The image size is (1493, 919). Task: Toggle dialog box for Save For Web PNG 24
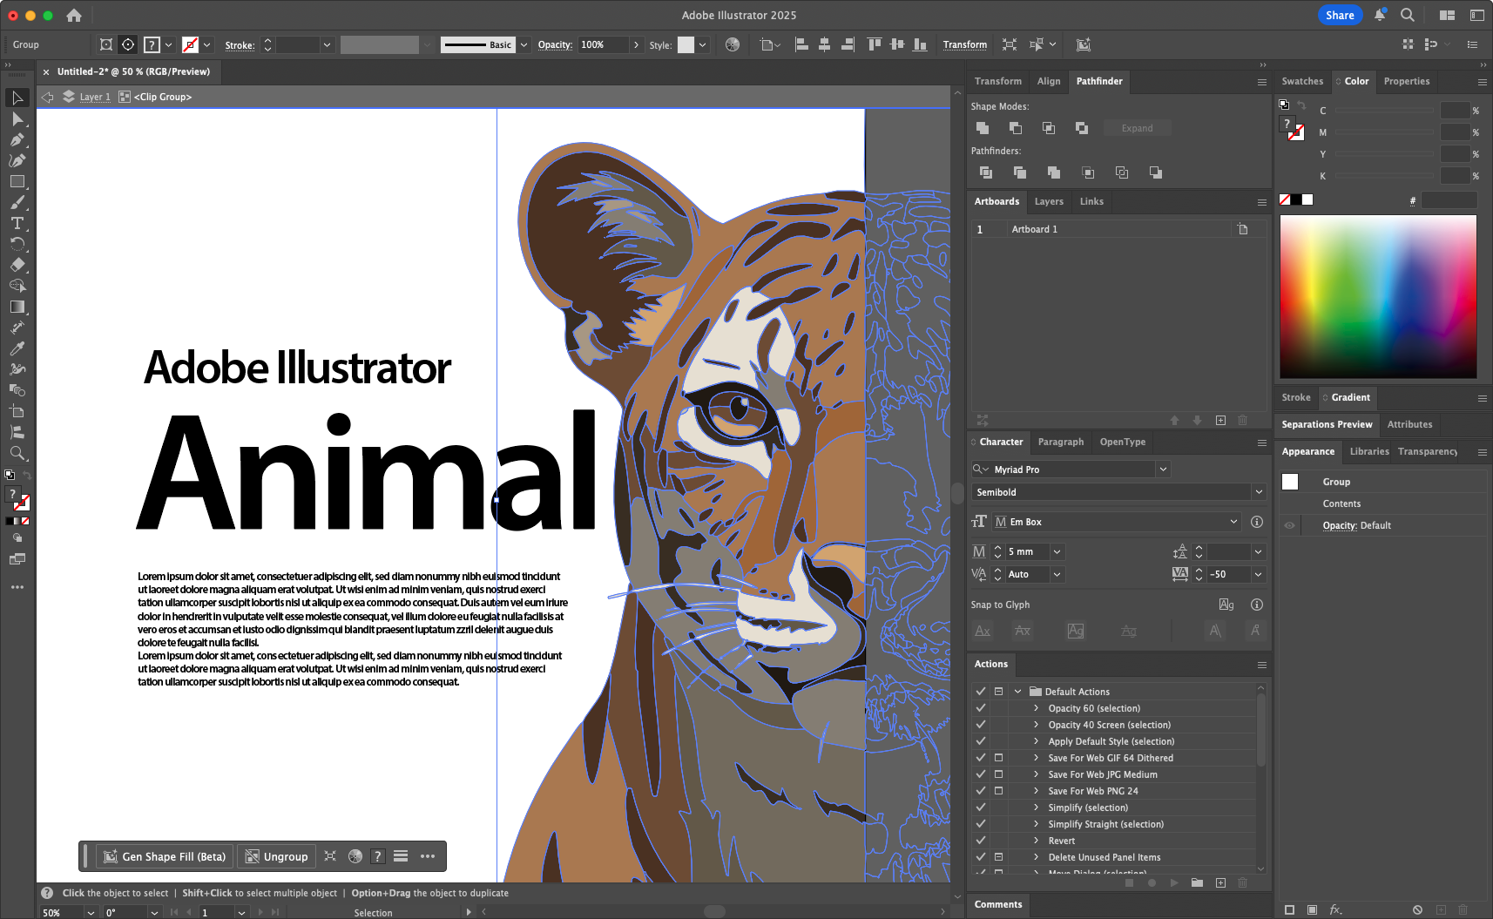[999, 791]
